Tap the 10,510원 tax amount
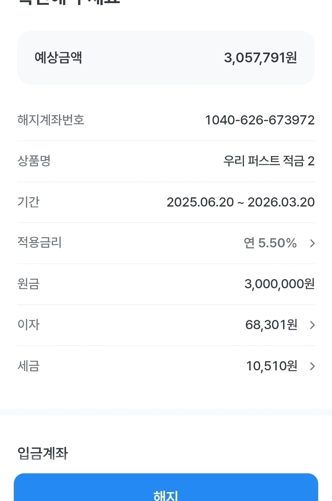This screenshot has height=501, width=332. 272,366
